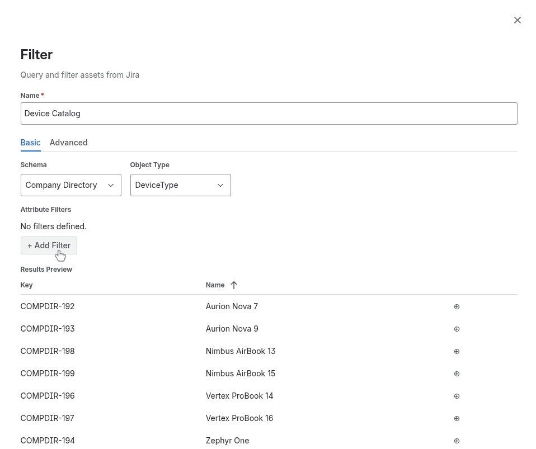Edit the Name field containing Device Catalog
Viewport: 536px width, 449px height.
coord(269,114)
